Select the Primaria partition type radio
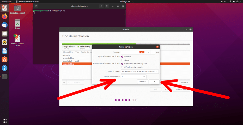 [x=122, y=57]
